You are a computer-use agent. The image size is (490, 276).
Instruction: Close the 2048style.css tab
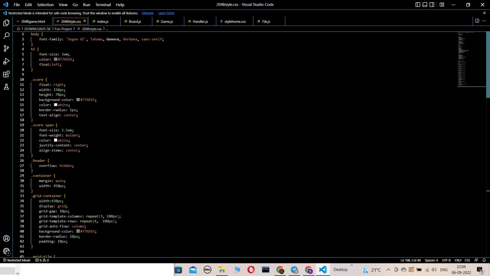point(85,21)
